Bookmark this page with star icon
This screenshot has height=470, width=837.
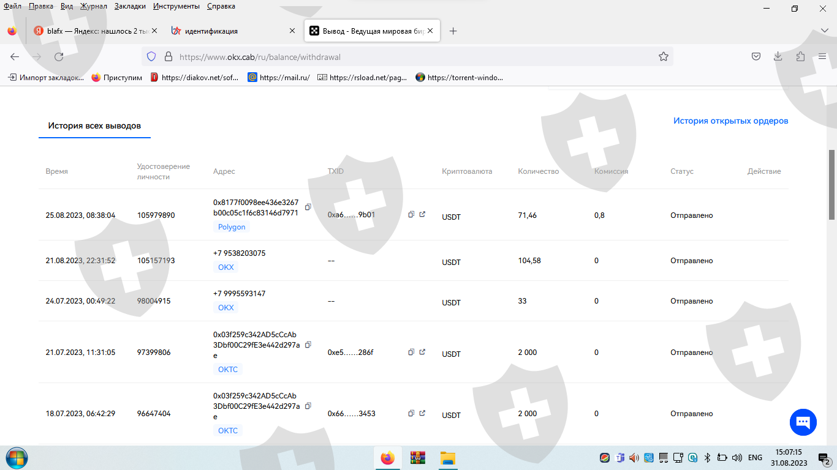(663, 57)
